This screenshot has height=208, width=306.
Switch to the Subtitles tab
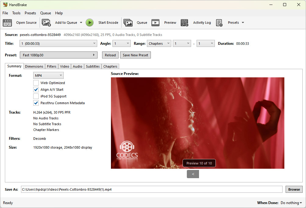[93, 66]
